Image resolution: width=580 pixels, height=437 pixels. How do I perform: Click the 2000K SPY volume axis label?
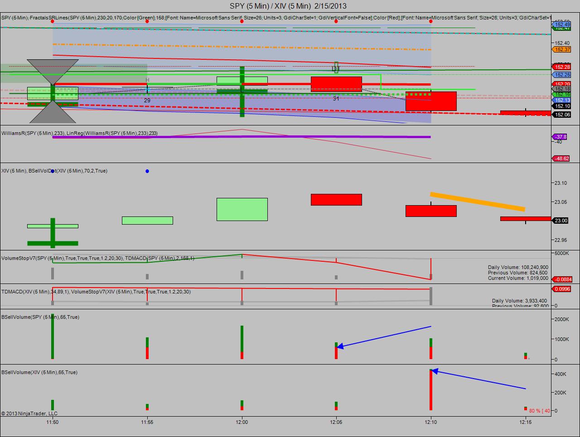(x=561, y=319)
